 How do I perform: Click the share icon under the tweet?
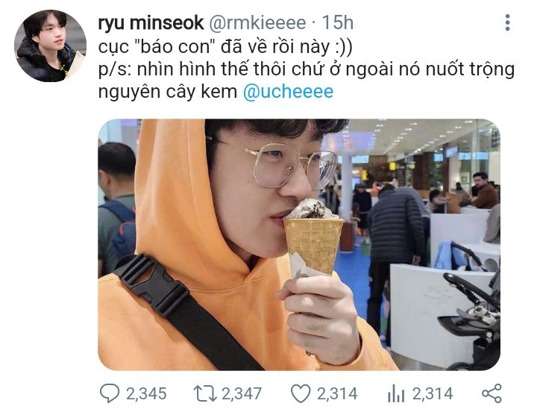pyautogui.click(x=492, y=393)
